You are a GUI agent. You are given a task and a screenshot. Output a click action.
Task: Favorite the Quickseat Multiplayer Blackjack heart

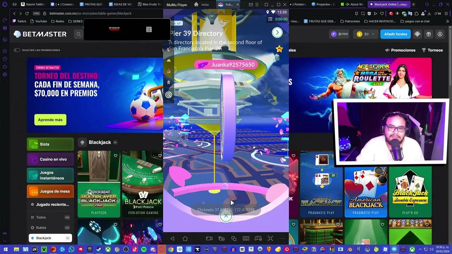(x=115, y=156)
